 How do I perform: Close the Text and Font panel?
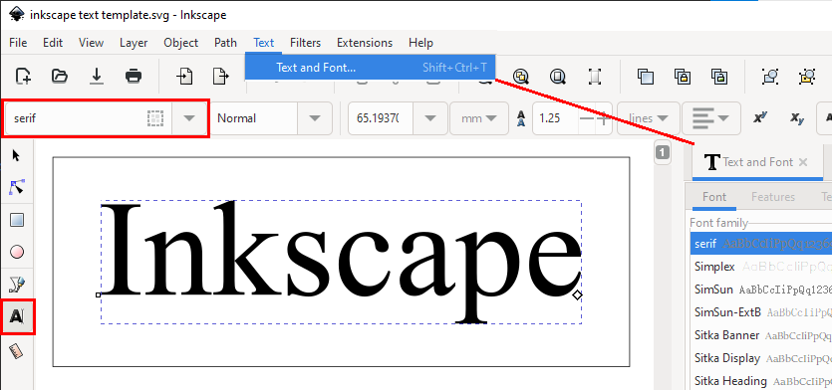[x=803, y=162]
